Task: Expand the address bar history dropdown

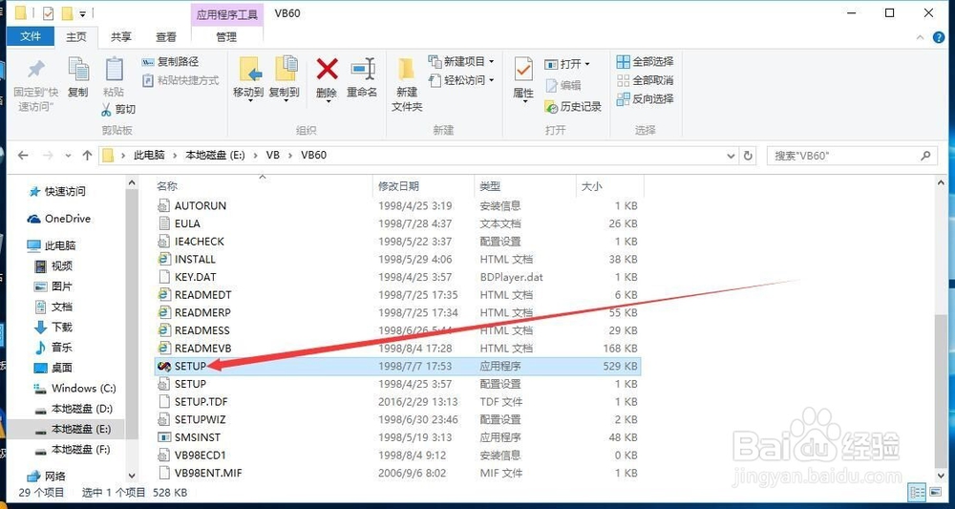Action: [731, 156]
